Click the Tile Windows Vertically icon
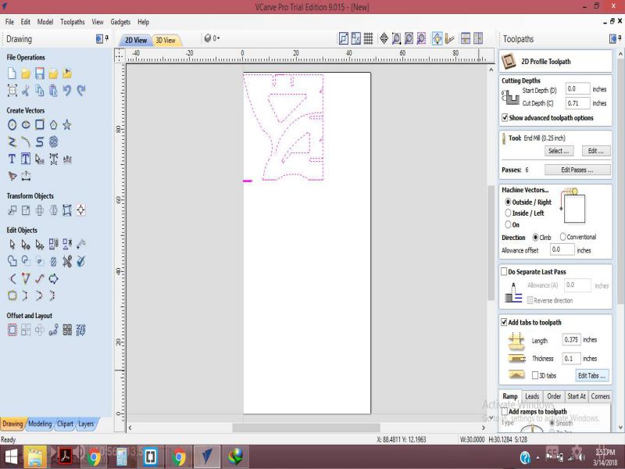 (x=478, y=38)
